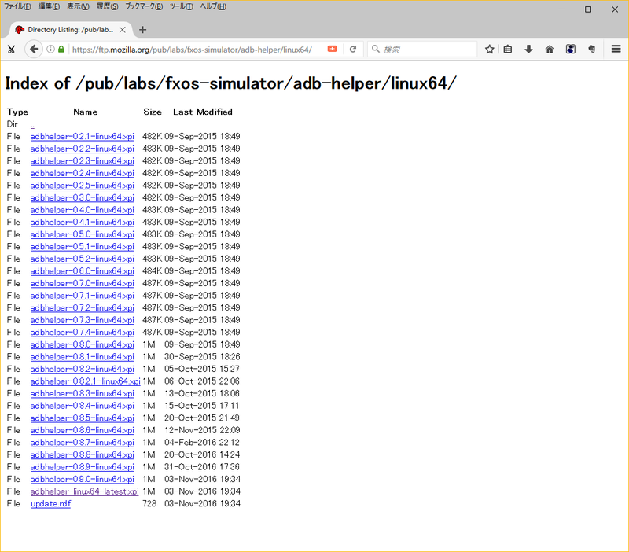This screenshot has width=629, height=552.
Task: Close the Directory Listing tab
Action: pos(123,30)
